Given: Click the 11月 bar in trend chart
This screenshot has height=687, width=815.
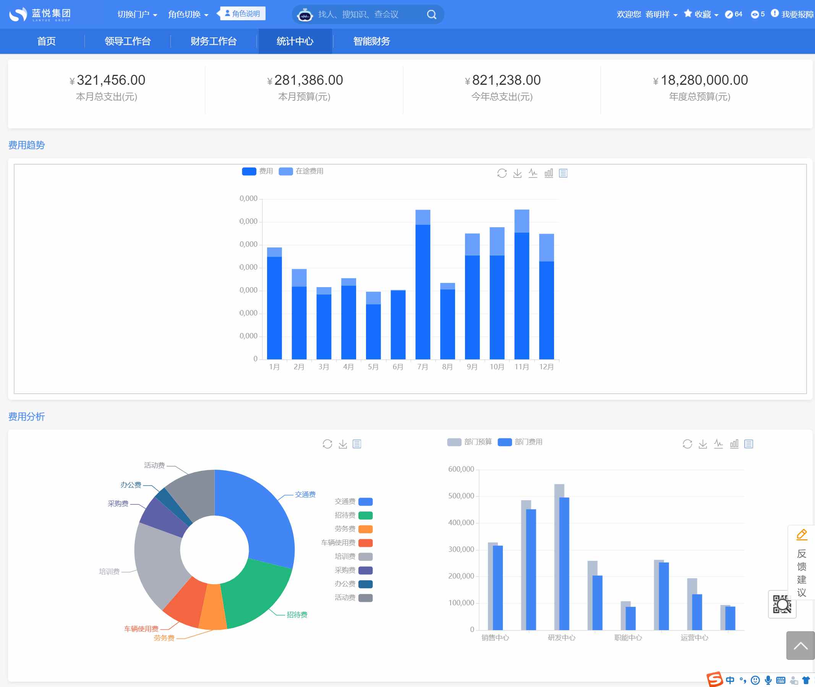Looking at the screenshot, I should [522, 284].
